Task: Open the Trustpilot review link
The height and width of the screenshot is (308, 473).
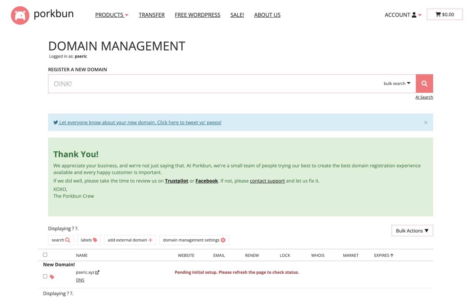Action: pos(177,181)
